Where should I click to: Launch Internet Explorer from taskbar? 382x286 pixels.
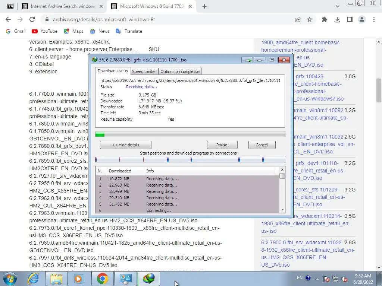(33, 279)
